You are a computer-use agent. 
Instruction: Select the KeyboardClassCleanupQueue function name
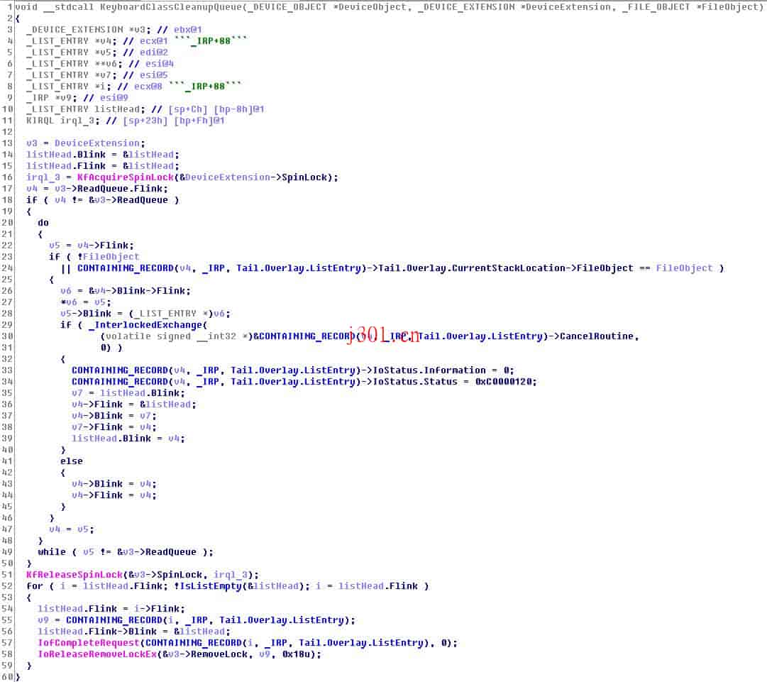coord(172,7)
